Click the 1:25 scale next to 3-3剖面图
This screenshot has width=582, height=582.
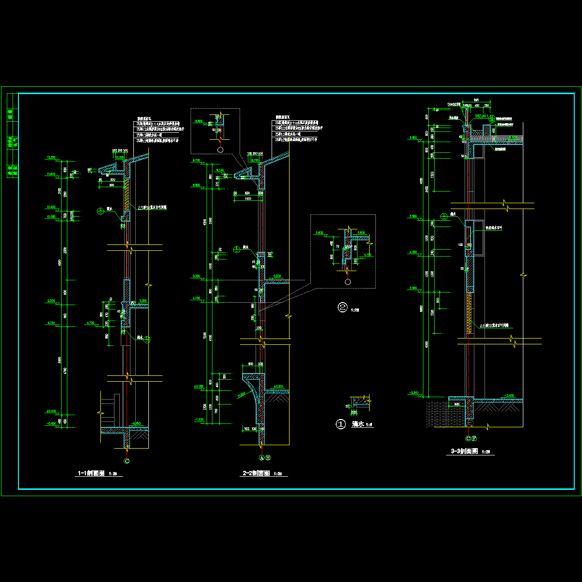tap(486, 452)
